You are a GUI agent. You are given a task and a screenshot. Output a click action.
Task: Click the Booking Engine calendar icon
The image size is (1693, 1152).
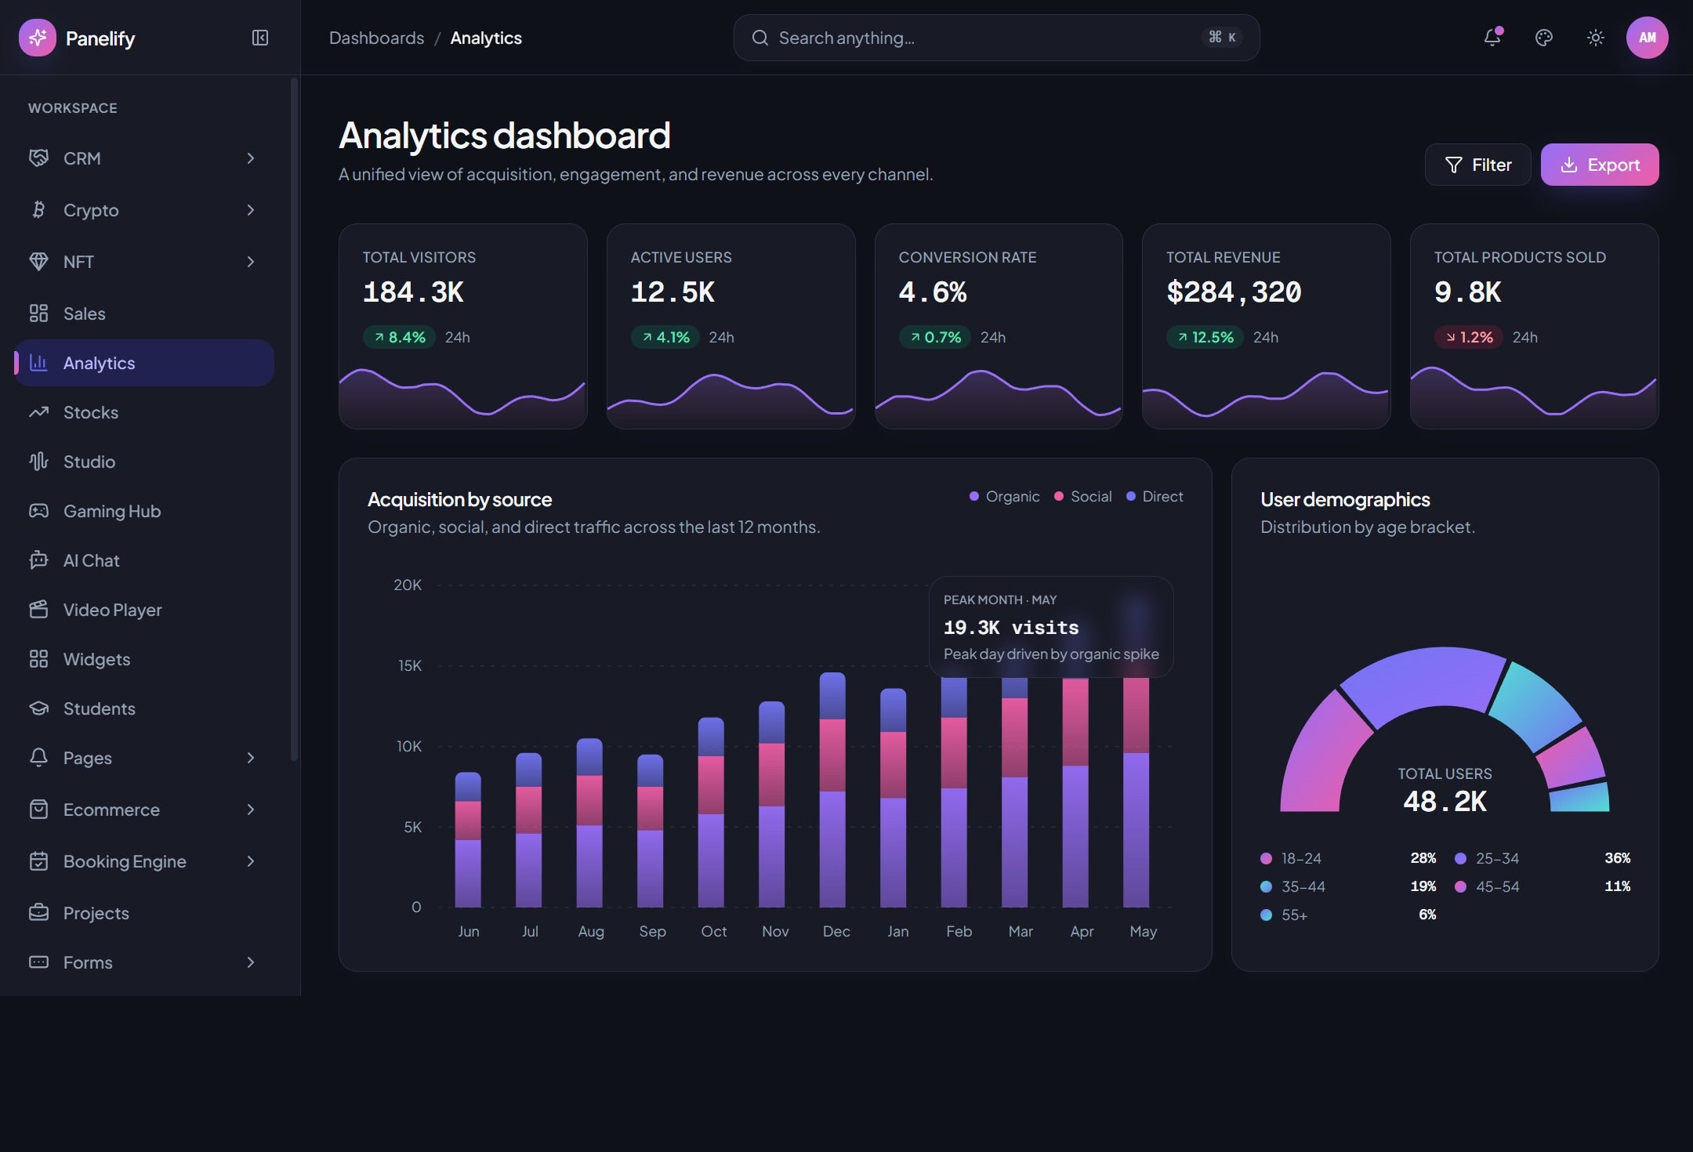(38, 861)
